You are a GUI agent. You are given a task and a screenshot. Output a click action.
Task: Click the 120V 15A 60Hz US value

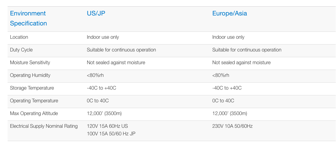pos(107,126)
